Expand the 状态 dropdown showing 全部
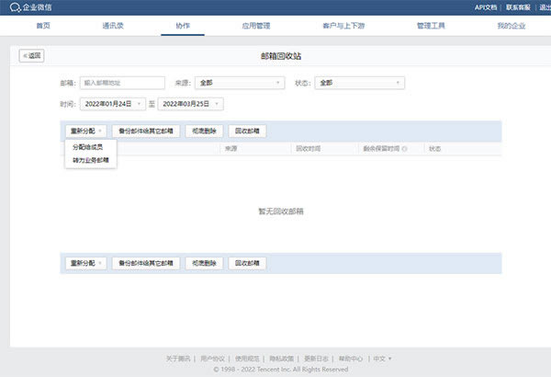This screenshot has height=377, width=551. tap(359, 83)
